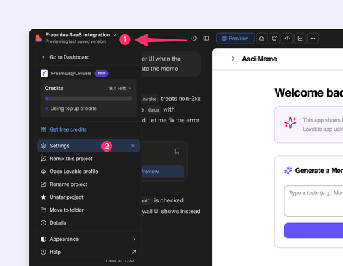Select Open Lovable profile
343x266 pixels.
coord(89,172)
